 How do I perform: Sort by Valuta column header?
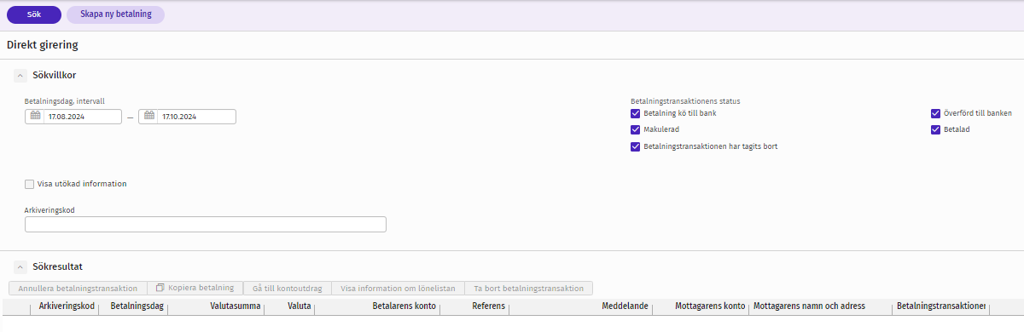[x=299, y=306]
